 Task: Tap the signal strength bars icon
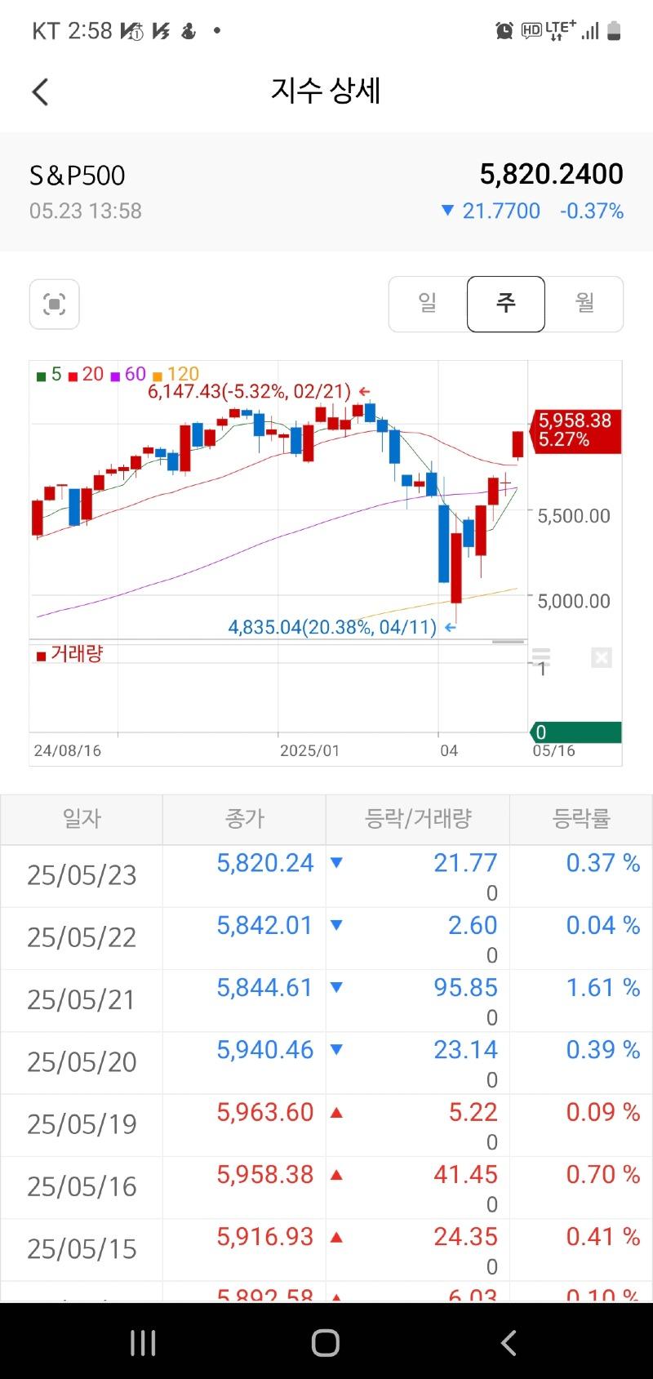[x=591, y=31]
